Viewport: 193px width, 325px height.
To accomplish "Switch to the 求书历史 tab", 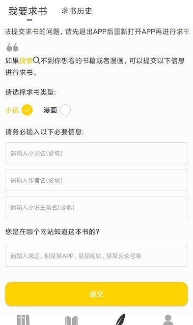I will coord(77,11).
